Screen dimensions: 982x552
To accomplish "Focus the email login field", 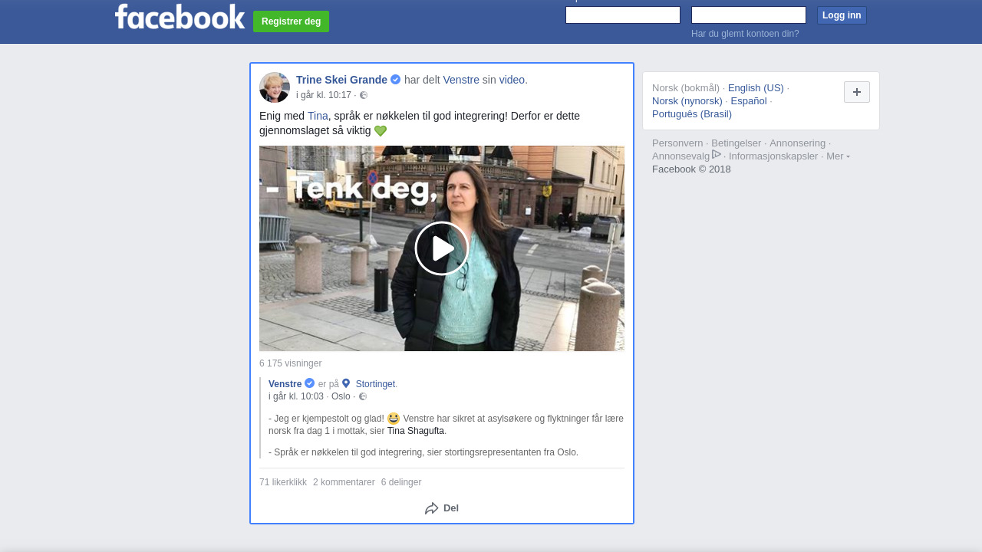I will coord(623,15).
